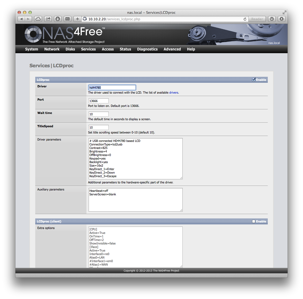Click the shield extension icon in the toolbar
This screenshot has width=303, height=299.
pyautogui.click(x=57, y=19)
